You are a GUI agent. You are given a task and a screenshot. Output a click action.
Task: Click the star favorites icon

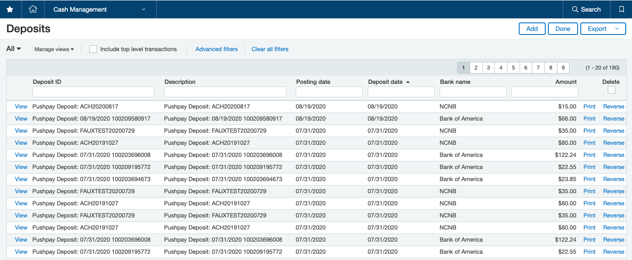(10, 9)
